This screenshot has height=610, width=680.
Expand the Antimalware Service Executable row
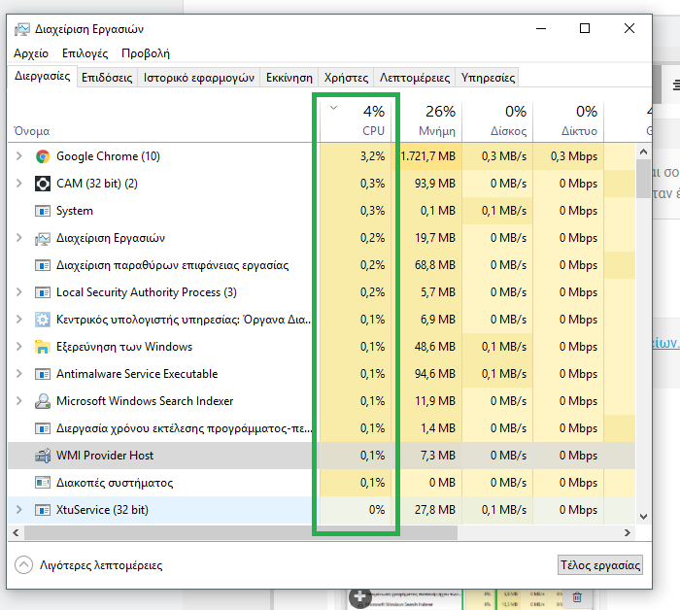click(x=19, y=374)
